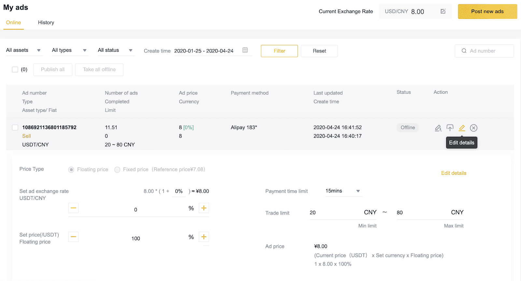The image size is (521, 281).
Task: Delete the ad with the circled X icon
Action: point(474,128)
